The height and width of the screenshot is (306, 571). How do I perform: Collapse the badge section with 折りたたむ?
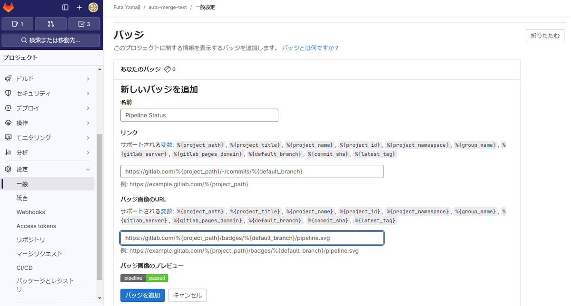tap(545, 36)
